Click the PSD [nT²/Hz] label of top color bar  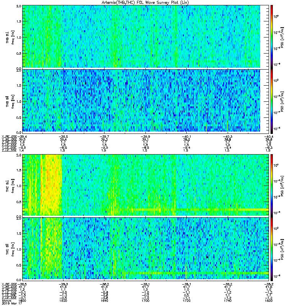click(x=282, y=37)
